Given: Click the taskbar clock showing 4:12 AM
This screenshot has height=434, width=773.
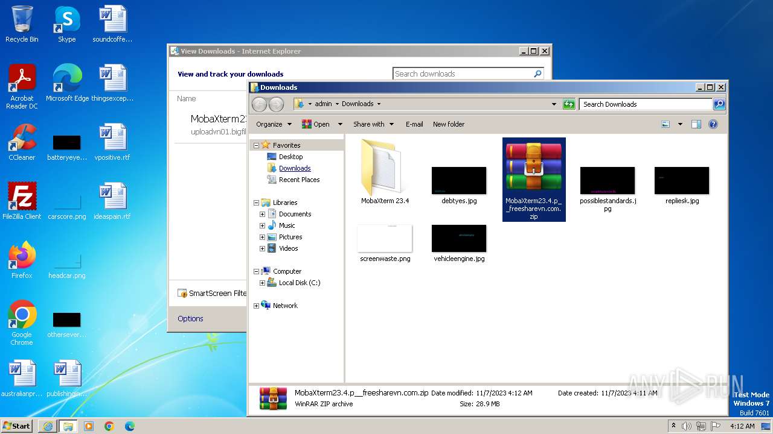Looking at the screenshot, I should click(742, 426).
